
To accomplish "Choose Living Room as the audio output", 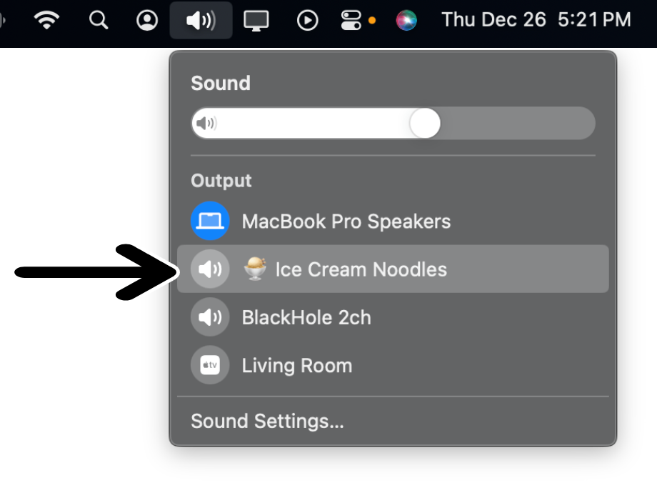I will [296, 364].
